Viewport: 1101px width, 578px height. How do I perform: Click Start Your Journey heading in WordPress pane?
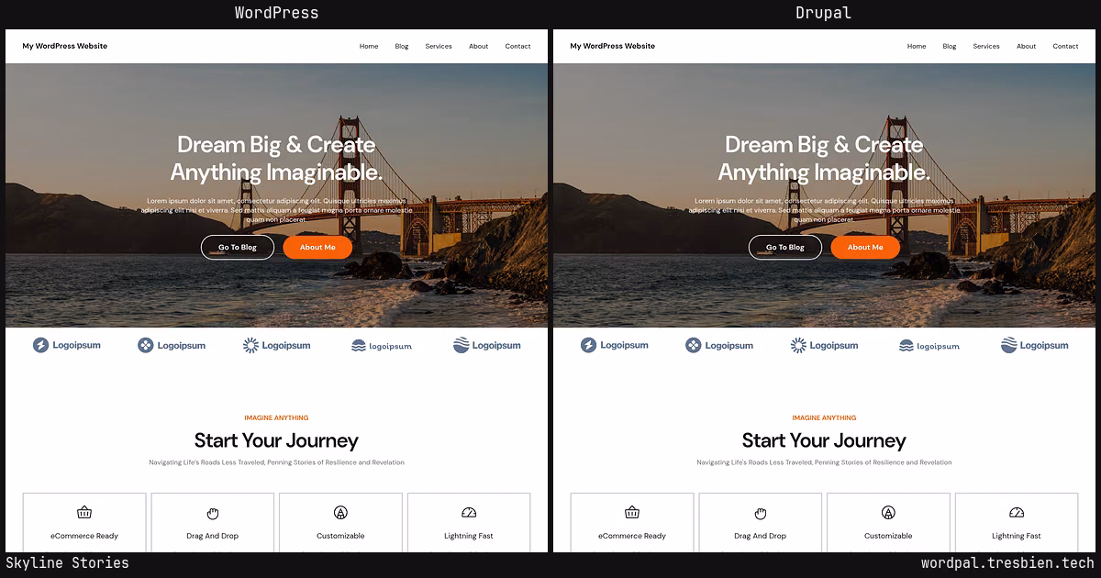276,441
